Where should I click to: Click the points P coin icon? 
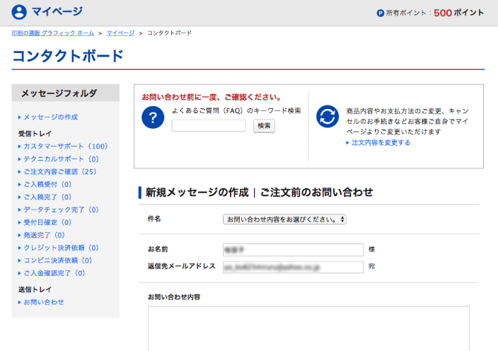pyautogui.click(x=380, y=13)
